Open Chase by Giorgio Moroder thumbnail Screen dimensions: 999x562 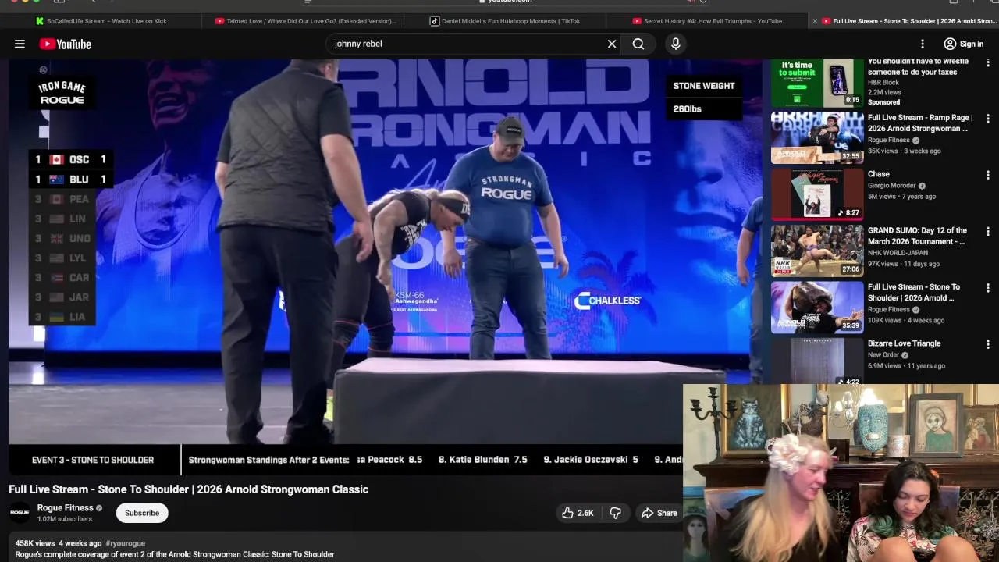(817, 194)
